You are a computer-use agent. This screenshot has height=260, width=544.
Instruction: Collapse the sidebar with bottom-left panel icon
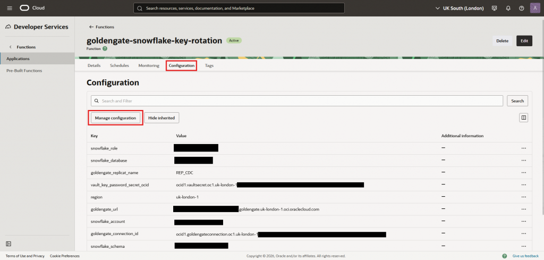(8, 244)
